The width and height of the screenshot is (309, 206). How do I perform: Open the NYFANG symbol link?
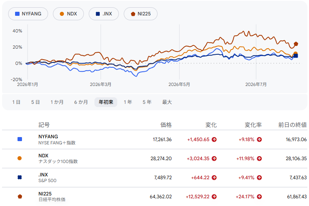click(48, 137)
